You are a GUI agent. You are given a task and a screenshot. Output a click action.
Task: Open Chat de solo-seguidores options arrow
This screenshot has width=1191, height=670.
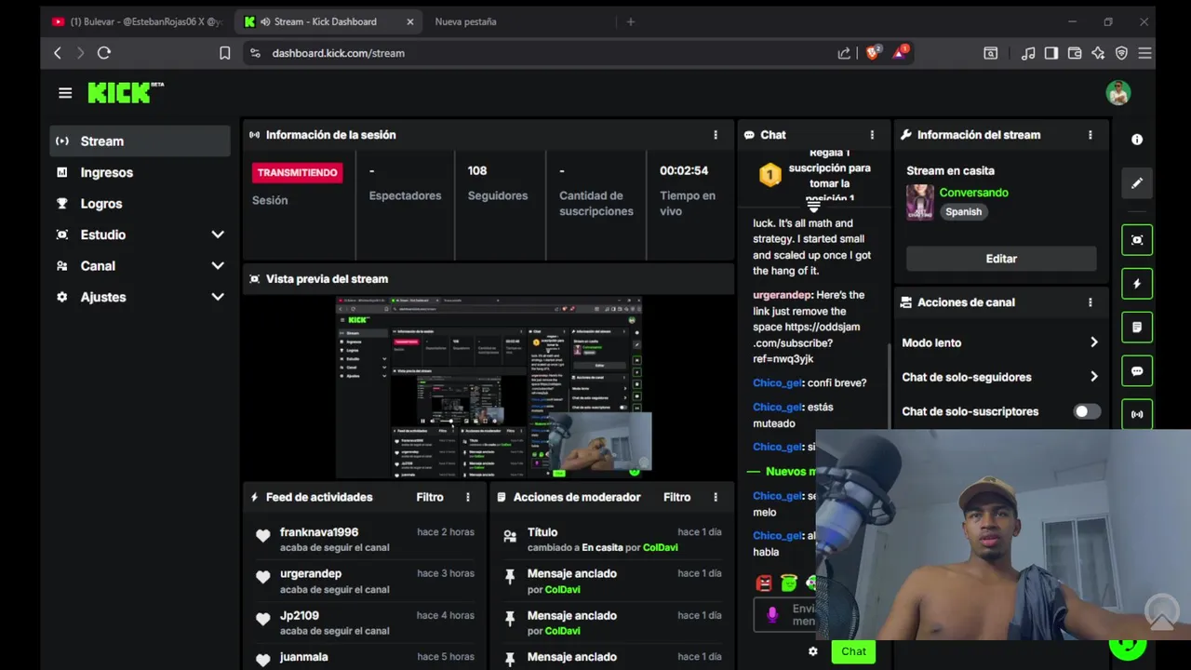(x=1094, y=377)
